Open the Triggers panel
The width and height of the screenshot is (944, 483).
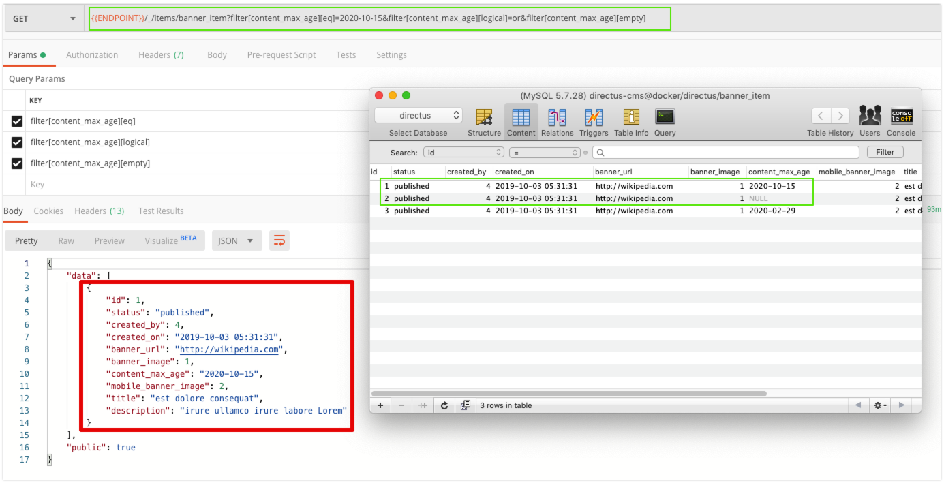594,121
